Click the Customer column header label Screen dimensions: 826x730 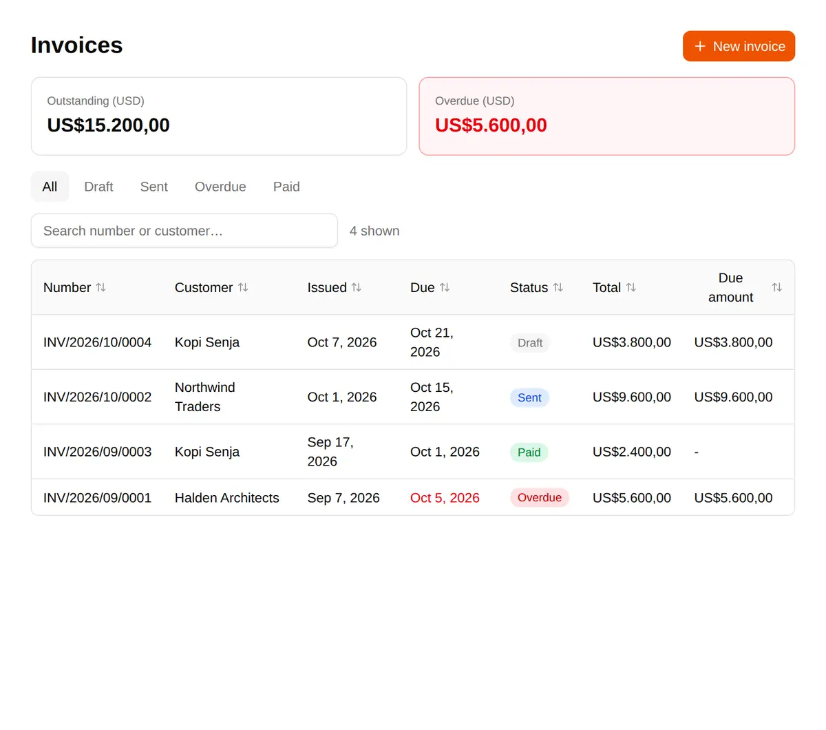click(x=204, y=287)
